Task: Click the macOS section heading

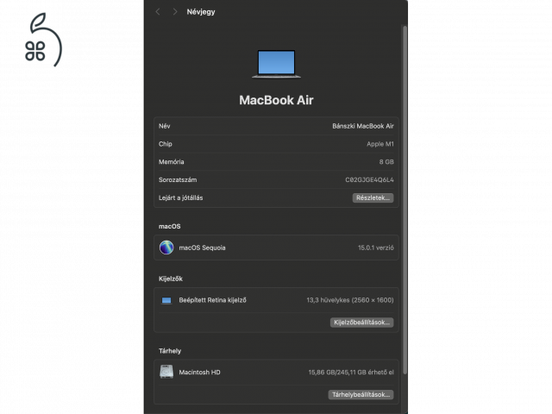Action: 169,226
